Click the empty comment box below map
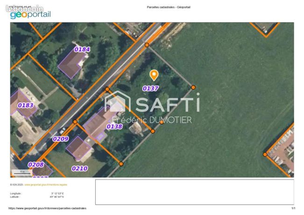 click(195, 192)
